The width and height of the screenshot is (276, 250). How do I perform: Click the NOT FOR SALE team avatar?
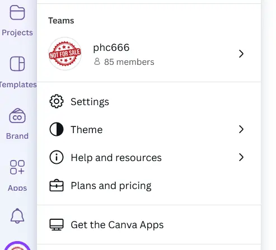tap(65, 54)
